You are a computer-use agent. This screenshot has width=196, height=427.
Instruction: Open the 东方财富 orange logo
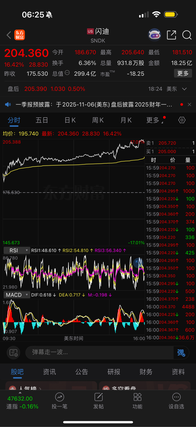point(20,35)
